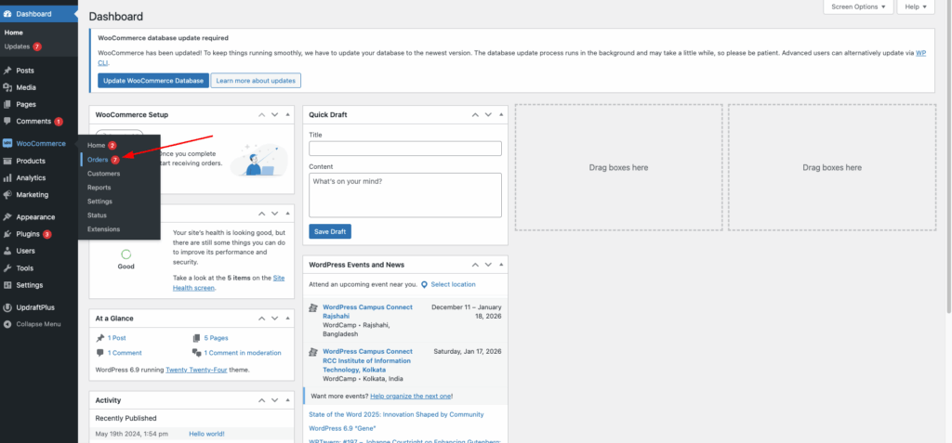The image size is (952, 443).
Task: Select Reports in WooCommerce submenu
Action: (x=99, y=188)
